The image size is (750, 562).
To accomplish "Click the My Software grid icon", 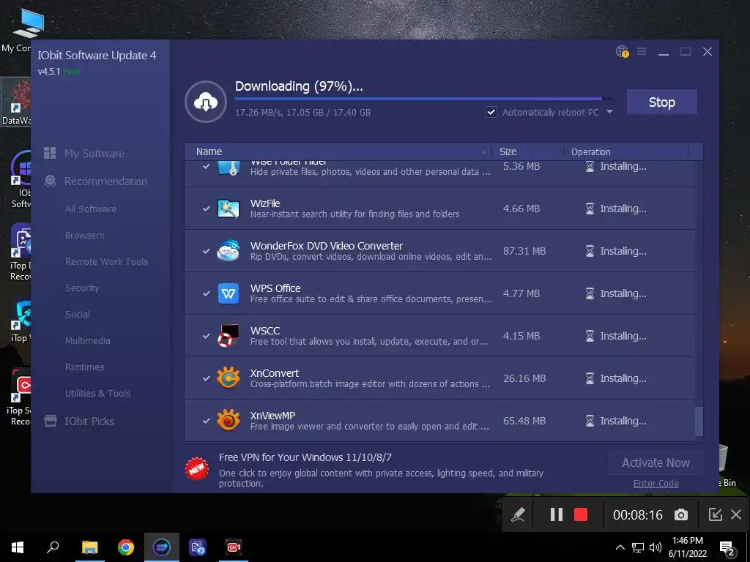I will [50, 153].
